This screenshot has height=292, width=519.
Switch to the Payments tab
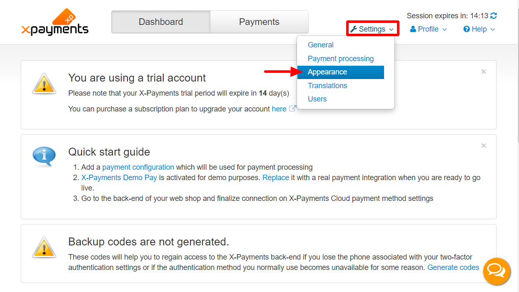click(x=259, y=22)
